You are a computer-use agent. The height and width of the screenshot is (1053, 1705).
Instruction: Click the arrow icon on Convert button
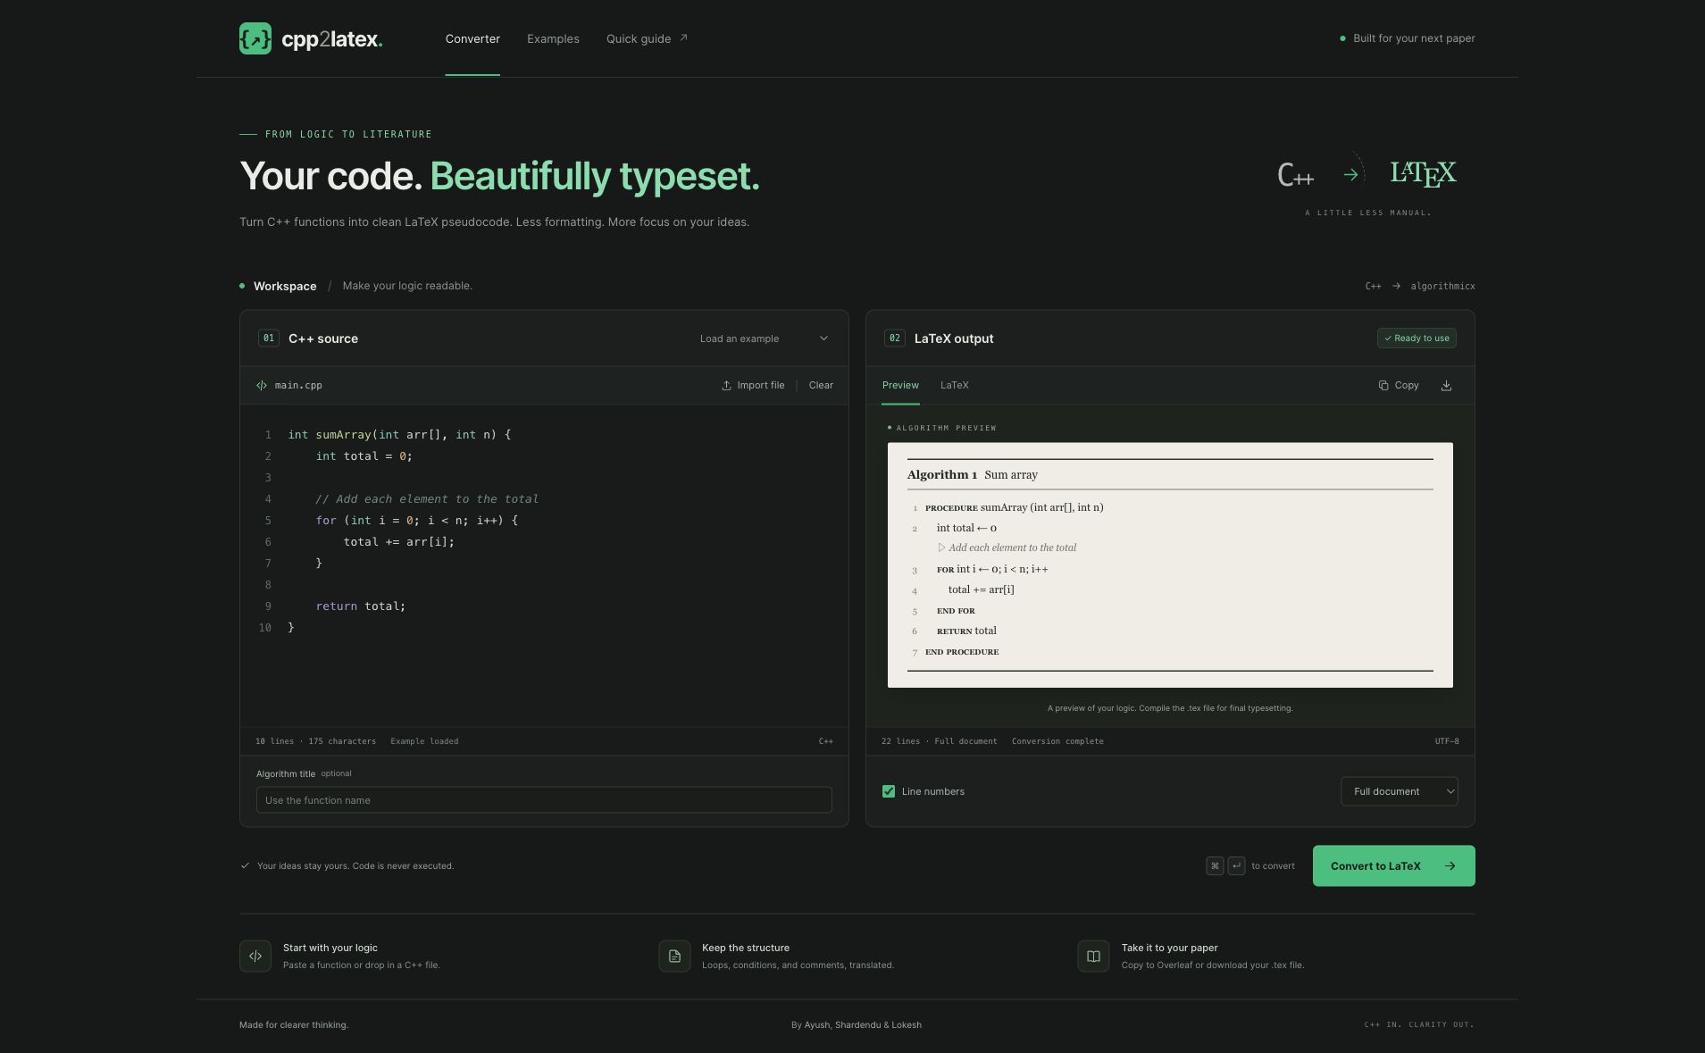pos(1450,865)
